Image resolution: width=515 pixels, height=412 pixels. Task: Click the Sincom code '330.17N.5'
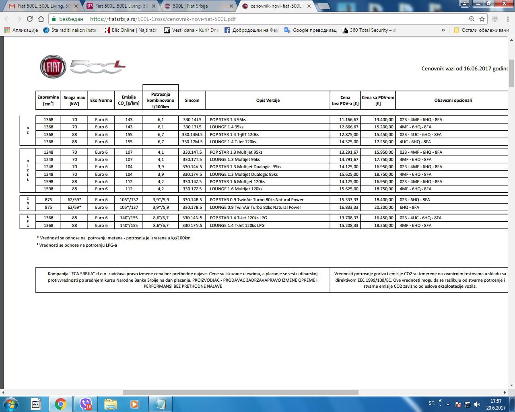192,225
